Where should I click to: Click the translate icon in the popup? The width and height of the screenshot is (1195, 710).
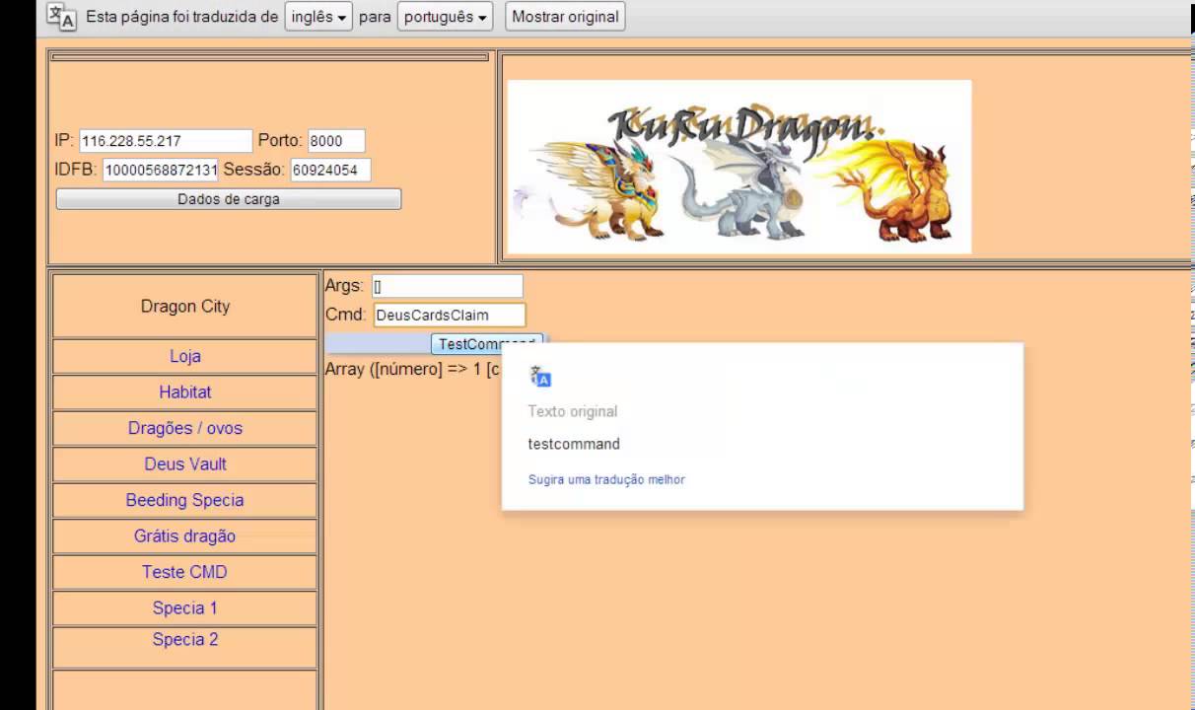point(540,377)
